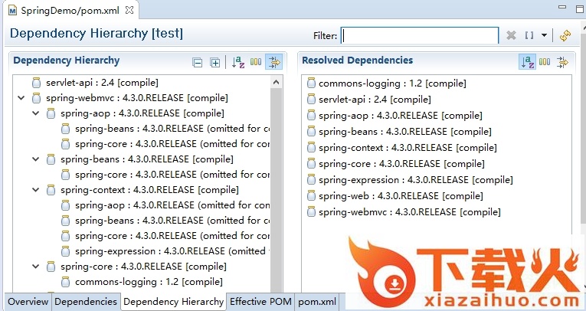Collapse the spring-webmvc tree node

(x=21, y=98)
